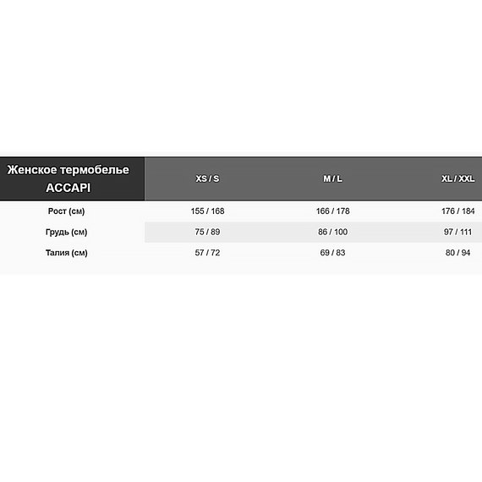
Task: Click the word ACCAPI in the header
Action: pyautogui.click(x=68, y=188)
